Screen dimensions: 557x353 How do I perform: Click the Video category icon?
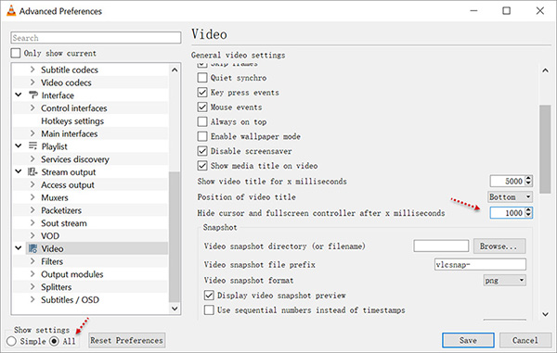pyautogui.click(x=32, y=248)
